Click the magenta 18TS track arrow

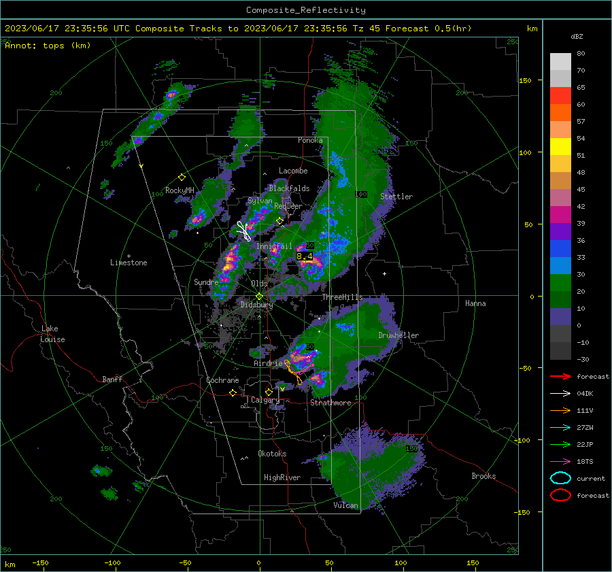coord(560,462)
